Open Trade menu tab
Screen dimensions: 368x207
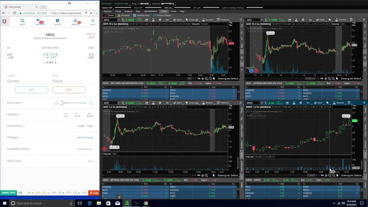118,11
